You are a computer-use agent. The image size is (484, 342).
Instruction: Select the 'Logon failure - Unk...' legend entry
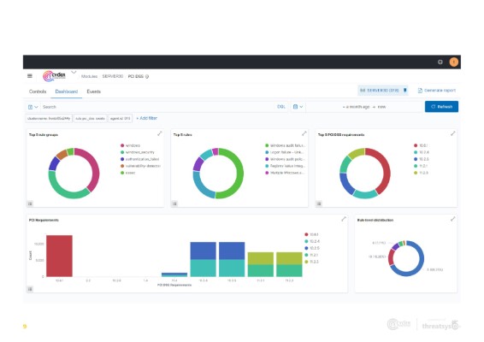285,152
